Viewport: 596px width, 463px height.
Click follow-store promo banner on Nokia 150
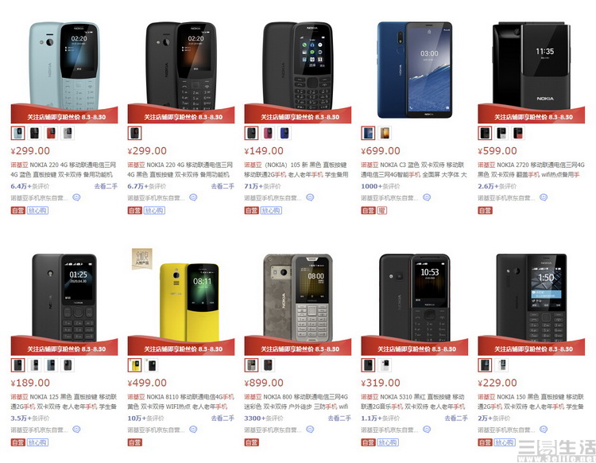[531, 348]
